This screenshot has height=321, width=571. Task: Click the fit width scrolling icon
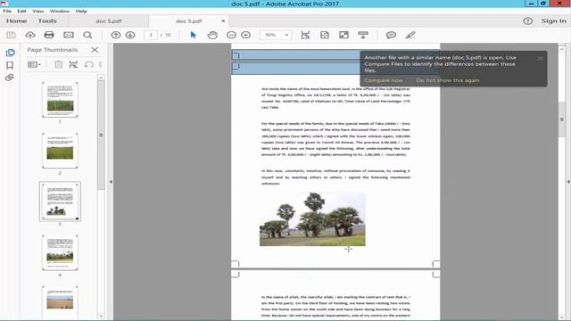coord(305,35)
